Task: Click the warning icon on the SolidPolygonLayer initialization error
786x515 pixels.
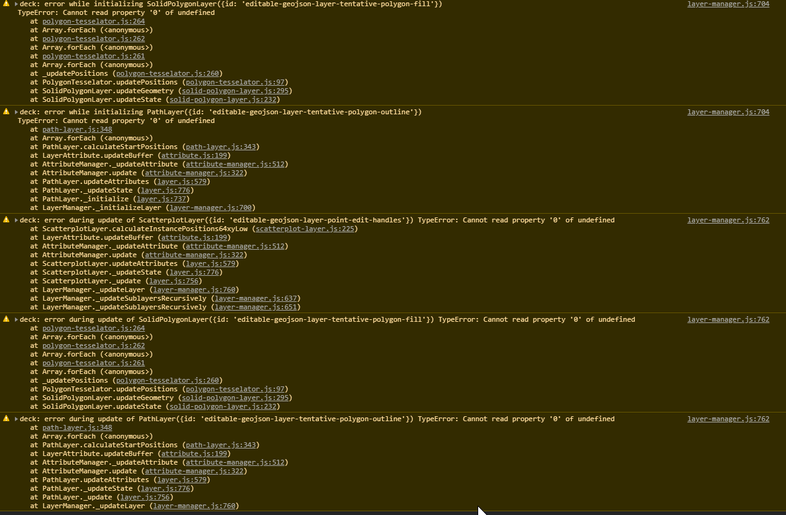Action: 5,3
